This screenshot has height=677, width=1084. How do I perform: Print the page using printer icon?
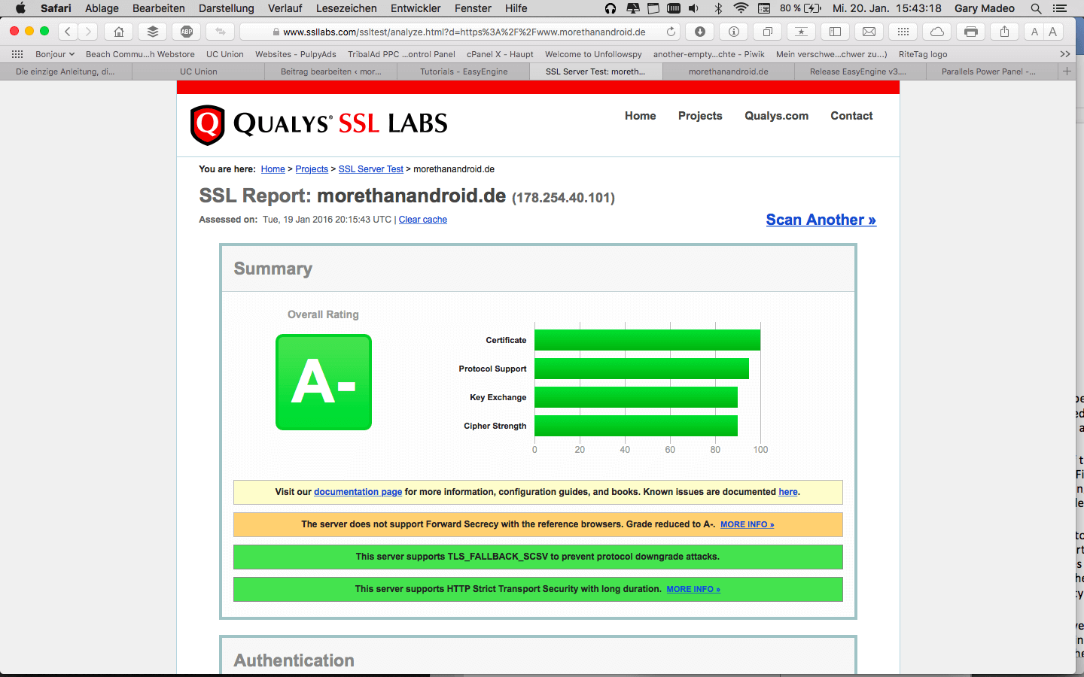(x=971, y=32)
